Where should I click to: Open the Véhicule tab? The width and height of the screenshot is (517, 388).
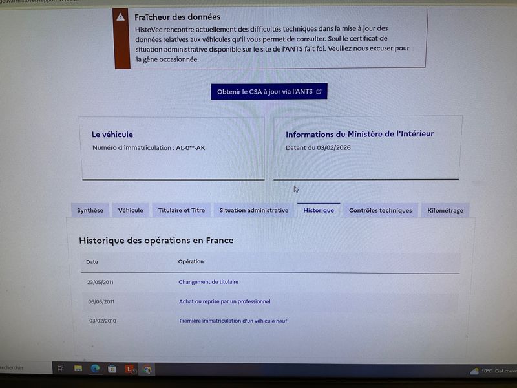click(x=131, y=210)
